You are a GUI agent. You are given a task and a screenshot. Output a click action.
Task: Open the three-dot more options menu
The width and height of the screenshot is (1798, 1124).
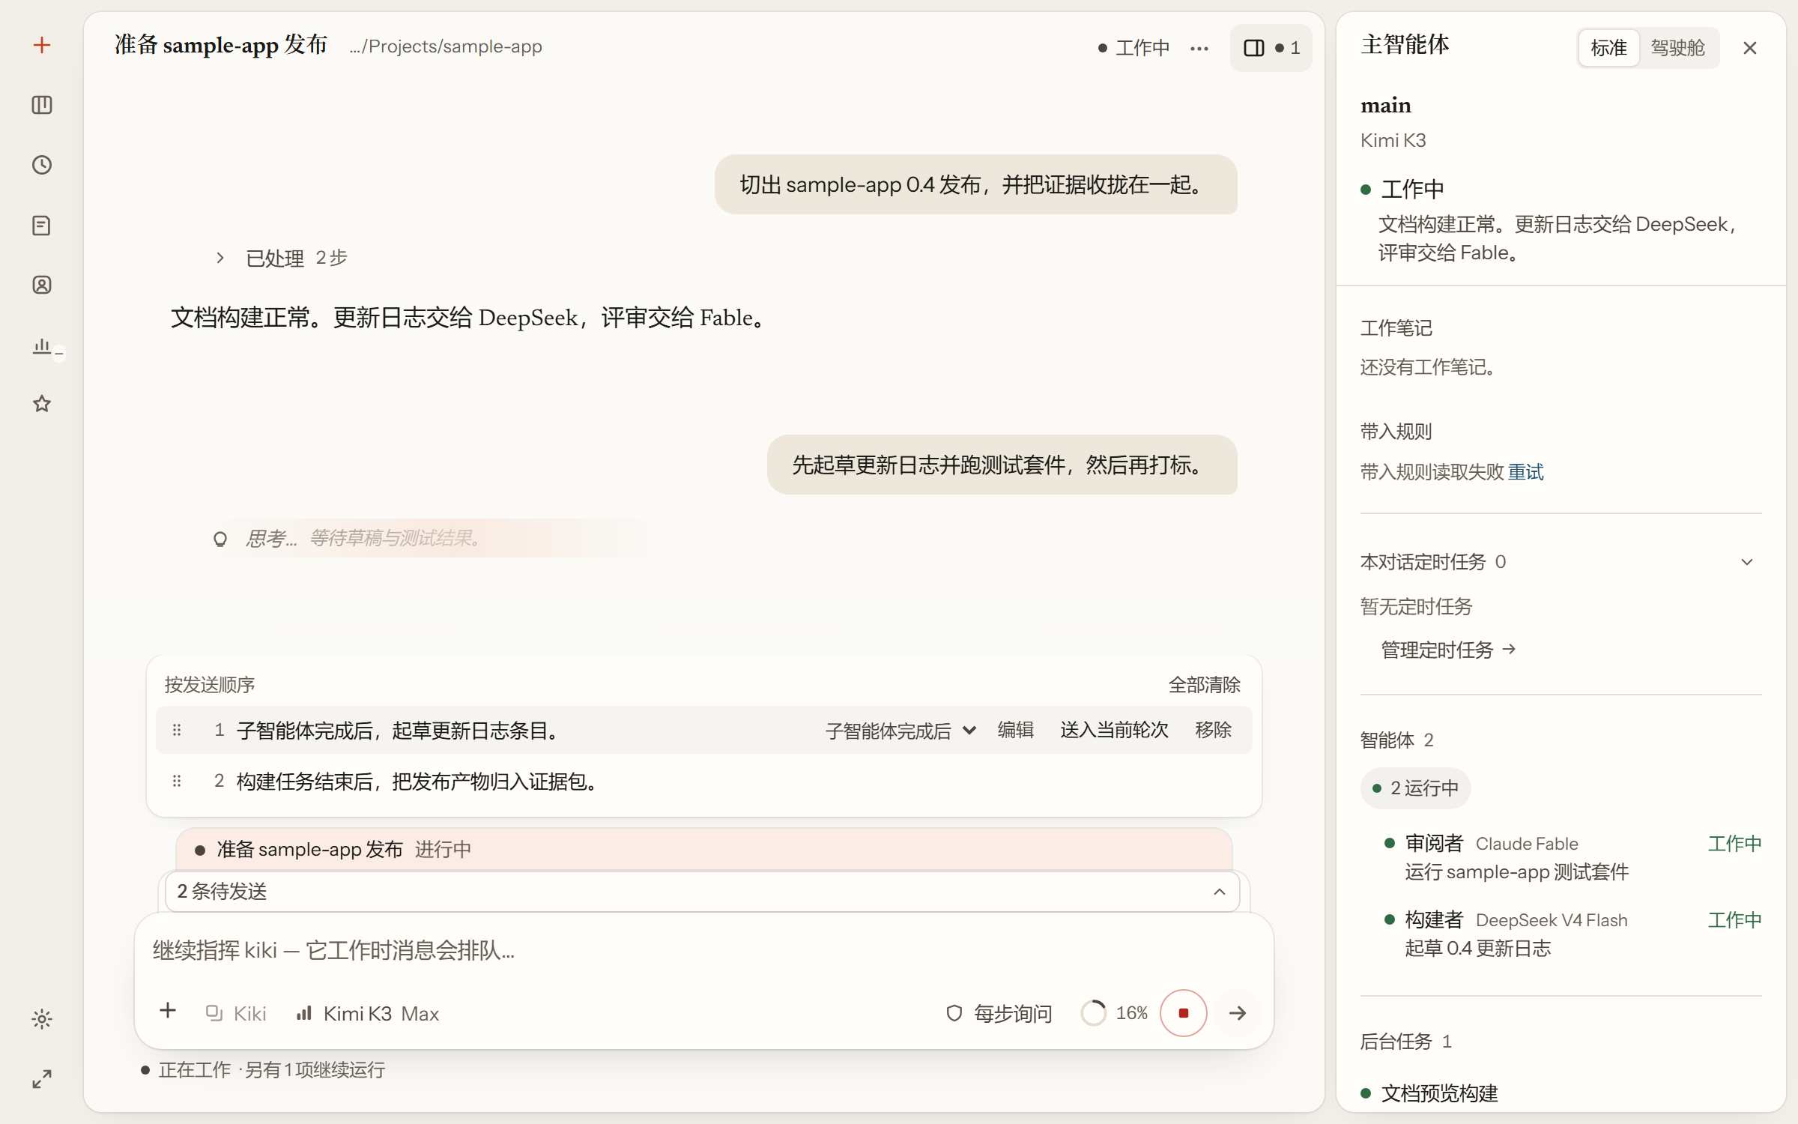[x=1199, y=48]
